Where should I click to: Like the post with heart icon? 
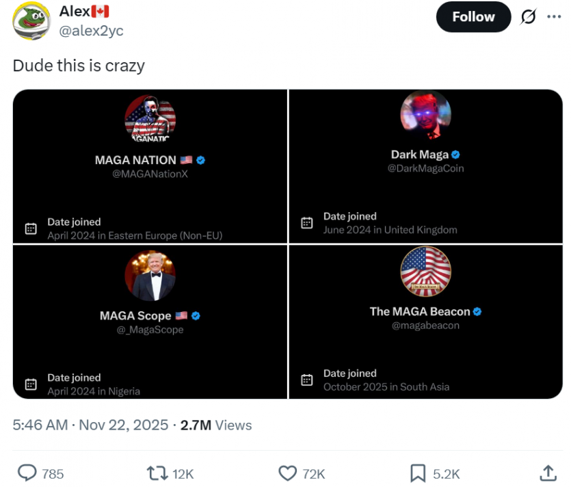289,473
